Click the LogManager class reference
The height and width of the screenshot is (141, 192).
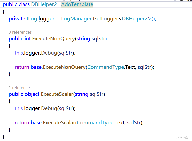point(76,19)
